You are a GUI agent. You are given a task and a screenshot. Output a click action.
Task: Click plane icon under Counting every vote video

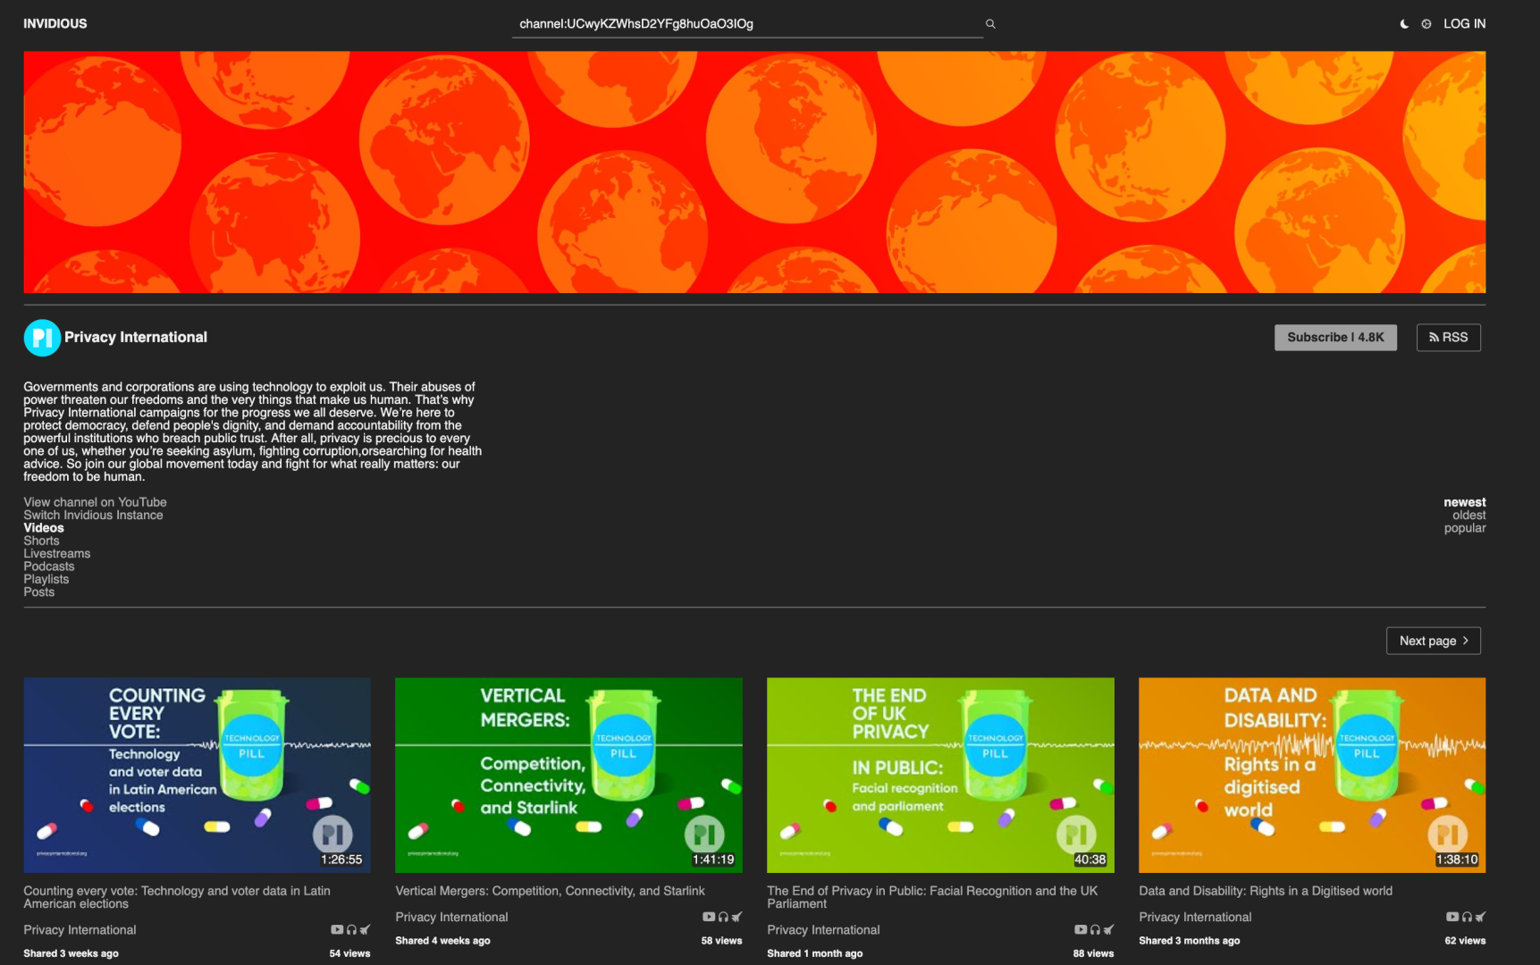365,929
